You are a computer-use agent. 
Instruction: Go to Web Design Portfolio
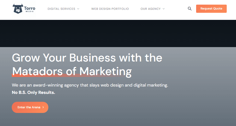(x=110, y=9)
